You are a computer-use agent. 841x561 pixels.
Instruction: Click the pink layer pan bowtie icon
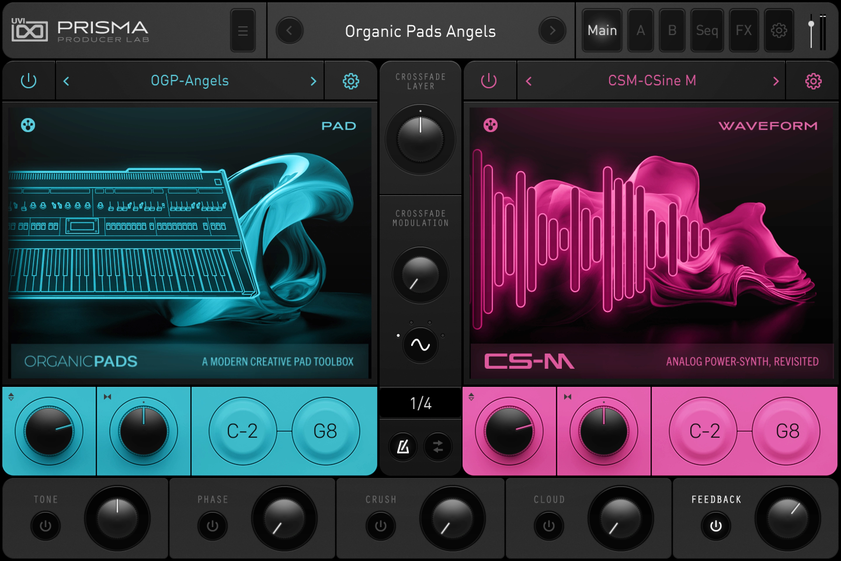567,397
